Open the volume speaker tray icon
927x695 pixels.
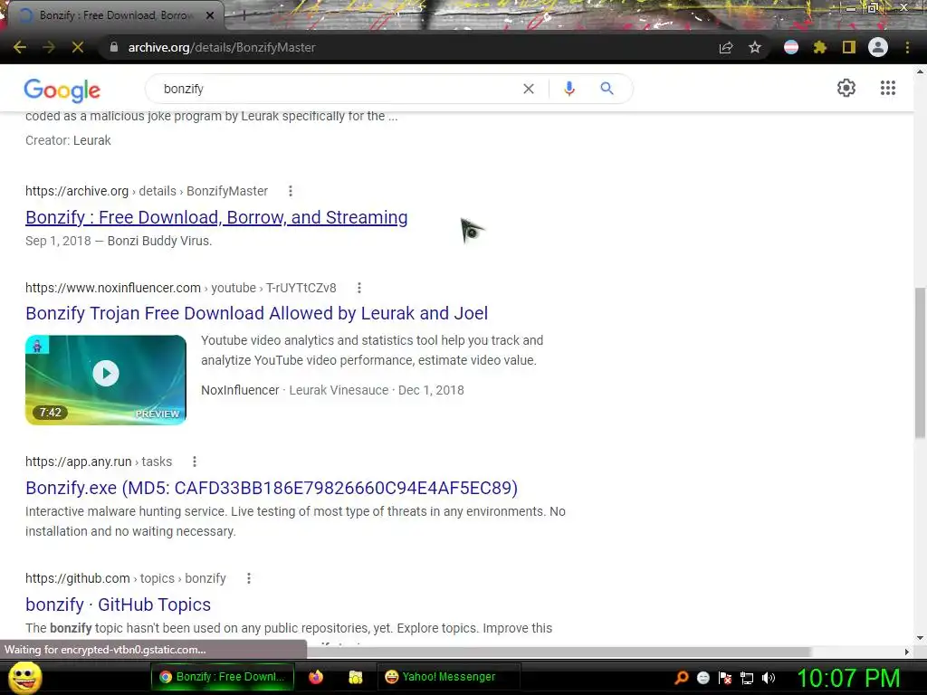(x=769, y=678)
